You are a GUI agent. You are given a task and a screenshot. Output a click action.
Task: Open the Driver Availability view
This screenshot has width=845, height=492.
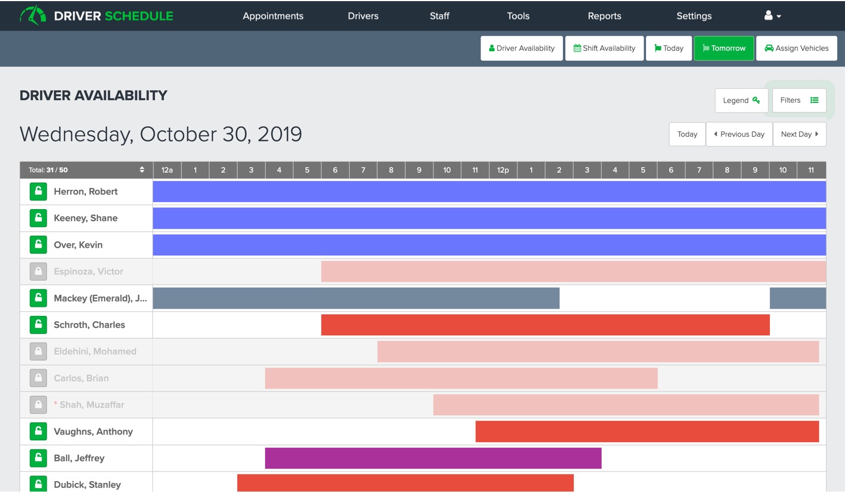click(x=521, y=48)
